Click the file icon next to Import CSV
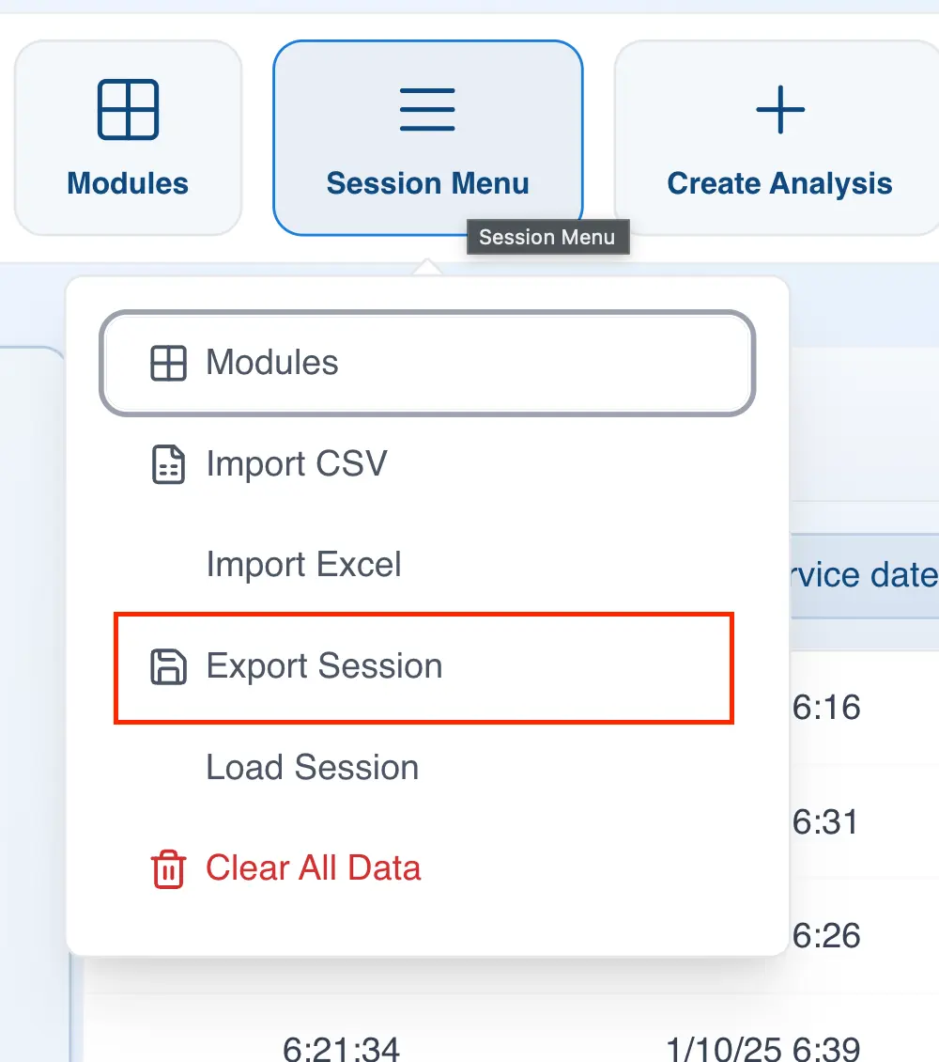 [168, 464]
